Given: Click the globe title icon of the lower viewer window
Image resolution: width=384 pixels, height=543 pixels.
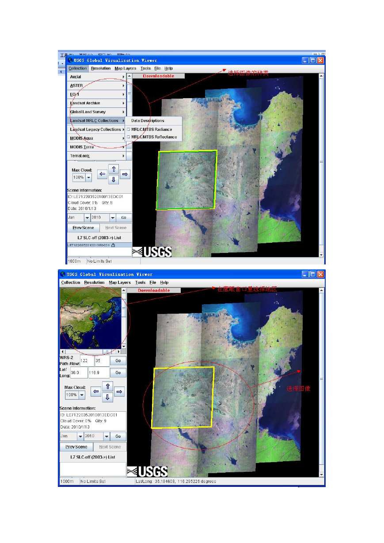Looking at the screenshot, I should tap(62, 274).
